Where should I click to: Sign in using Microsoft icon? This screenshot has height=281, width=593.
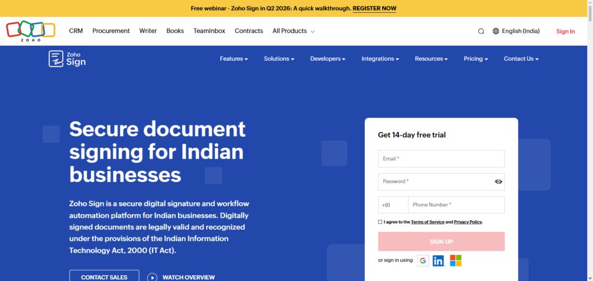[455, 261]
